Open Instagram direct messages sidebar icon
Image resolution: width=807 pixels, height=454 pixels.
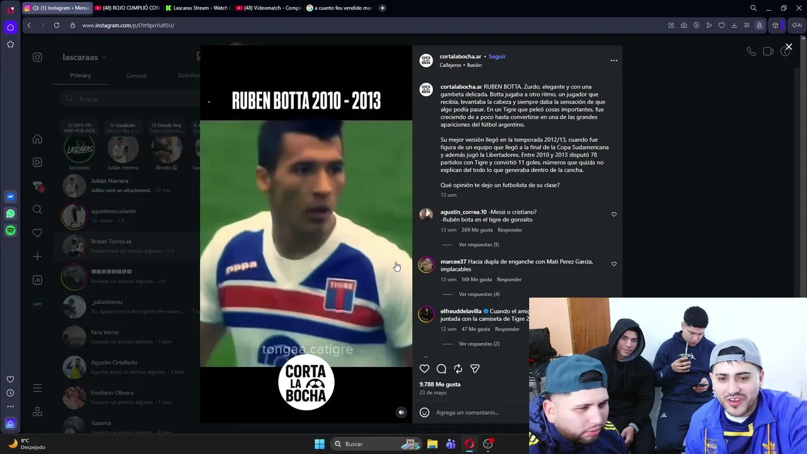(x=37, y=186)
